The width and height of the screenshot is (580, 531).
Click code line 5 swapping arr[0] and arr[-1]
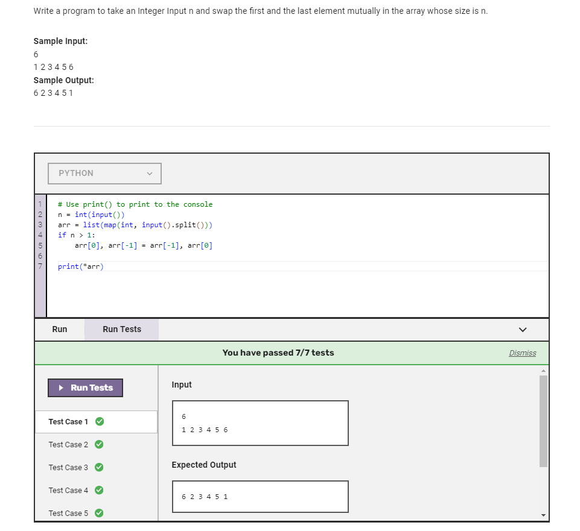click(x=144, y=246)
